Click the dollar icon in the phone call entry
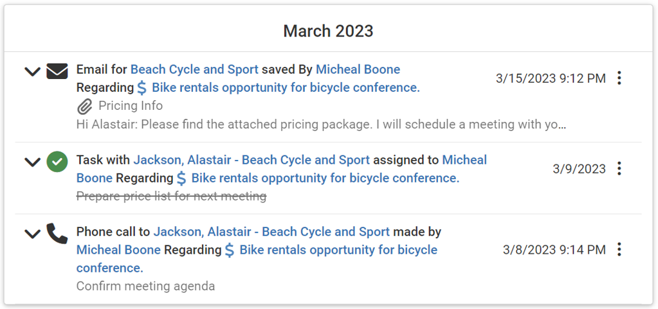 click(230, 251)
